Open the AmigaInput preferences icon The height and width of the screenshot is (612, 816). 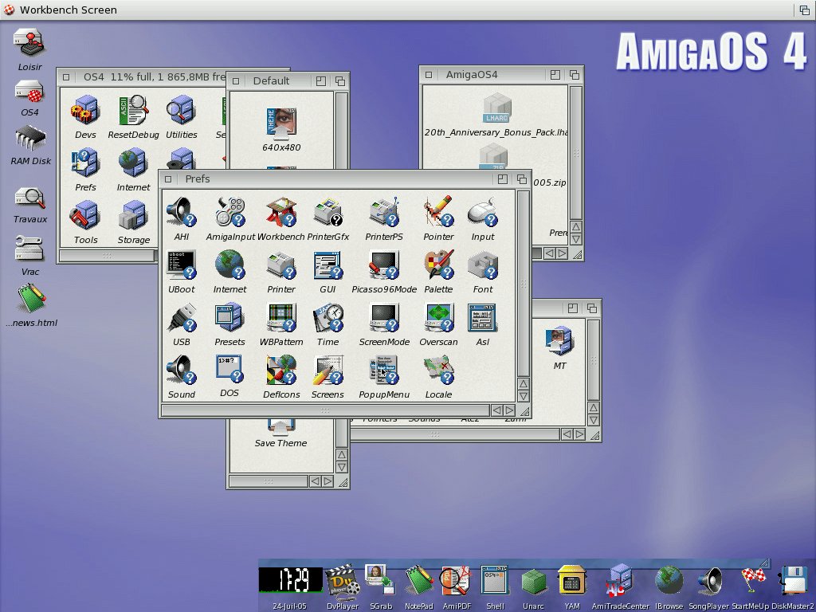pos(230,212)
